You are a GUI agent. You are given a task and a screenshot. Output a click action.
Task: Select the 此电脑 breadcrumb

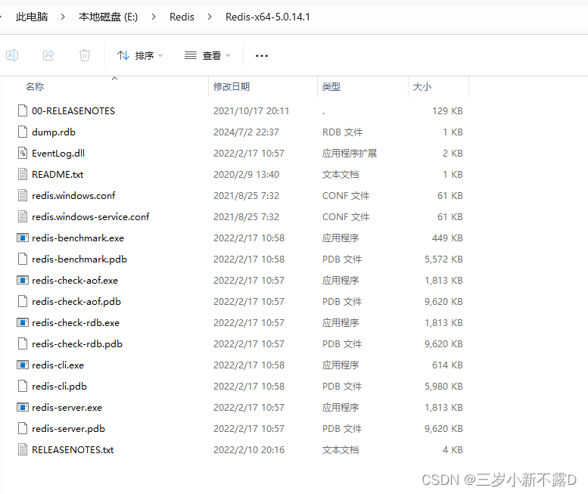pos(32,17)
